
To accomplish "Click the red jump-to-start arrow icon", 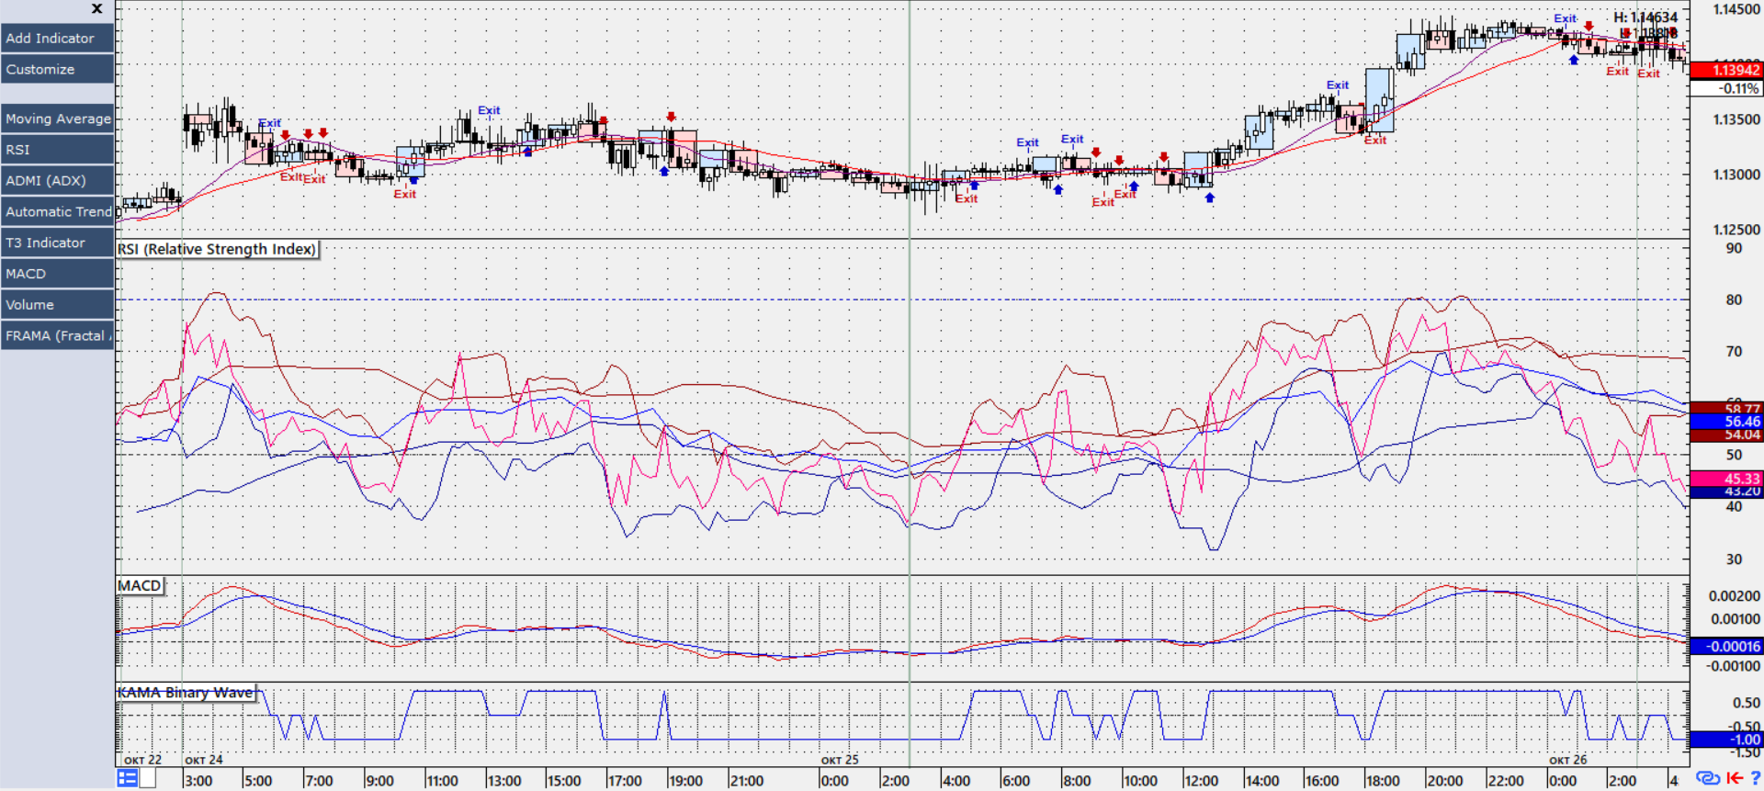I will (x=1735, y=779).
